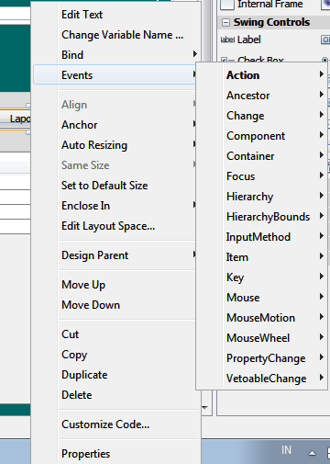Open the Hierarchy events submenu
The image size is (330, 464).
(x=261, y=197)
